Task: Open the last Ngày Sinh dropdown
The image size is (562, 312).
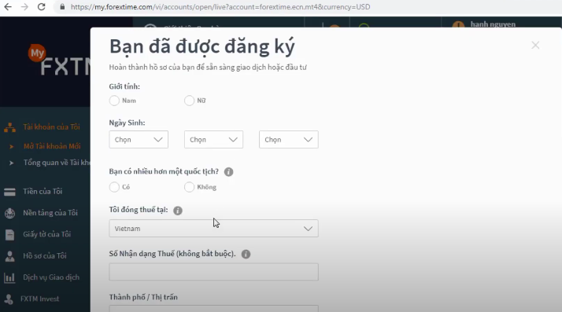Action: point(289,140)
